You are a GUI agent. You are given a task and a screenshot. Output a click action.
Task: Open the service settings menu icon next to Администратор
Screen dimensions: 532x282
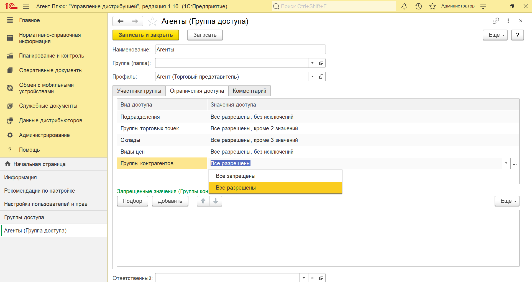pyautogui.click(x=483, y=6)
